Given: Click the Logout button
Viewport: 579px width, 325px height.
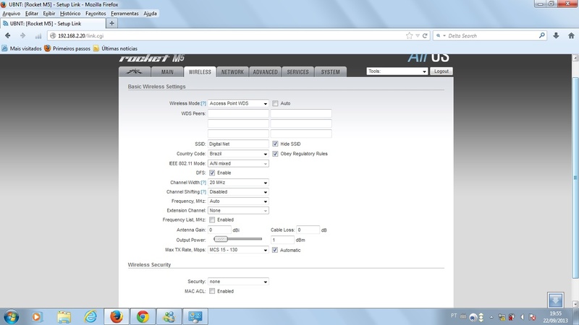Looking at the screenshot, I should [x=441, y=71].
